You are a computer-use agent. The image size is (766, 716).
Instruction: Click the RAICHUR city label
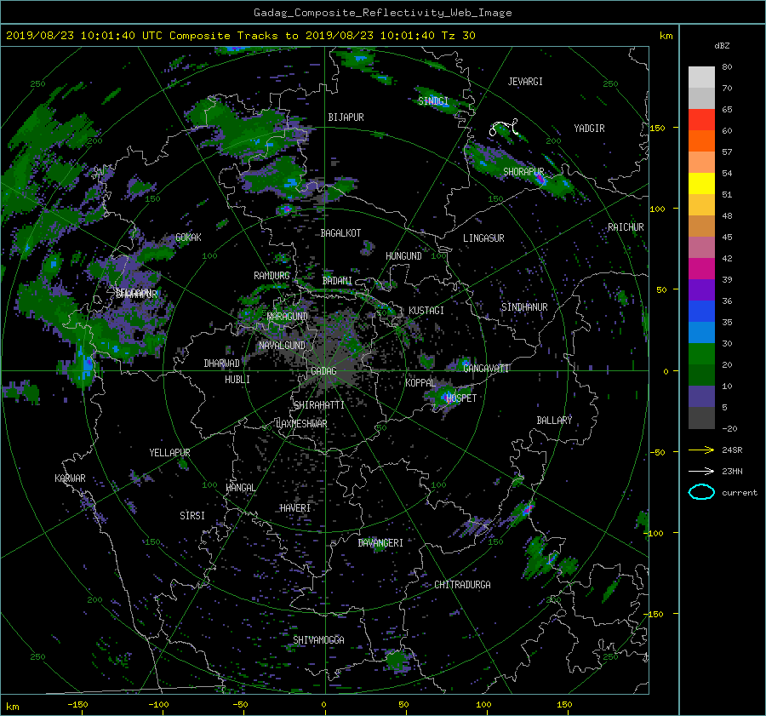point(626,227)
